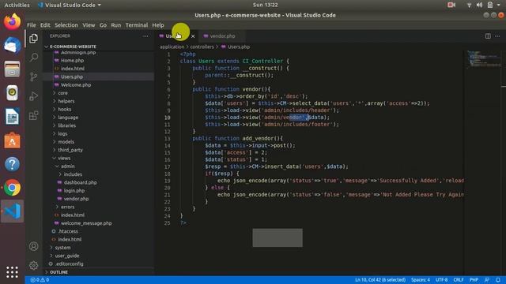Open the Search view in activity bar
Viewport: 506px width, 284px height.
click(33, 58)
